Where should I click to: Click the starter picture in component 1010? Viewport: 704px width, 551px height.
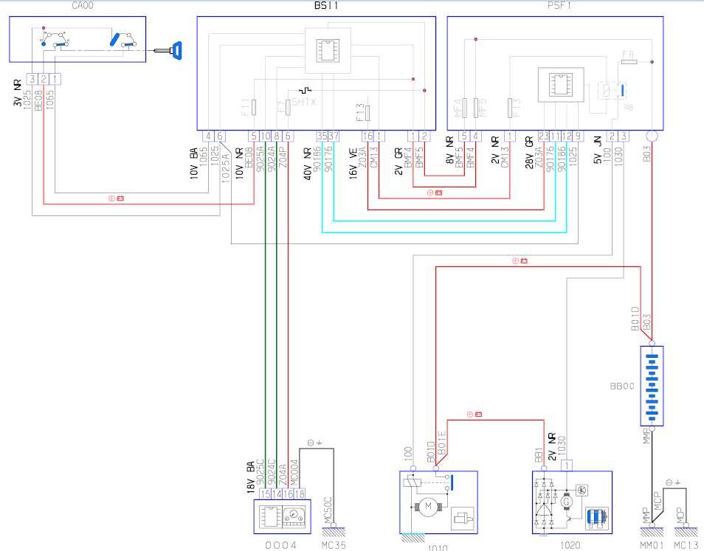[x=463, y=519]
